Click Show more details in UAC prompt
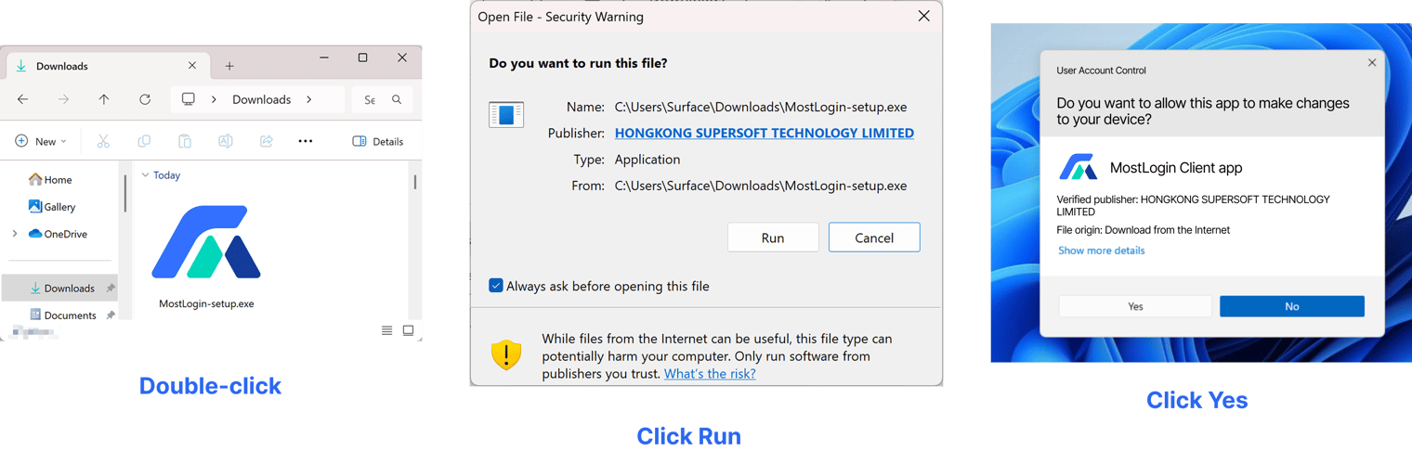Viewport: 1412px width, 450px height. tap(1101, 251)
